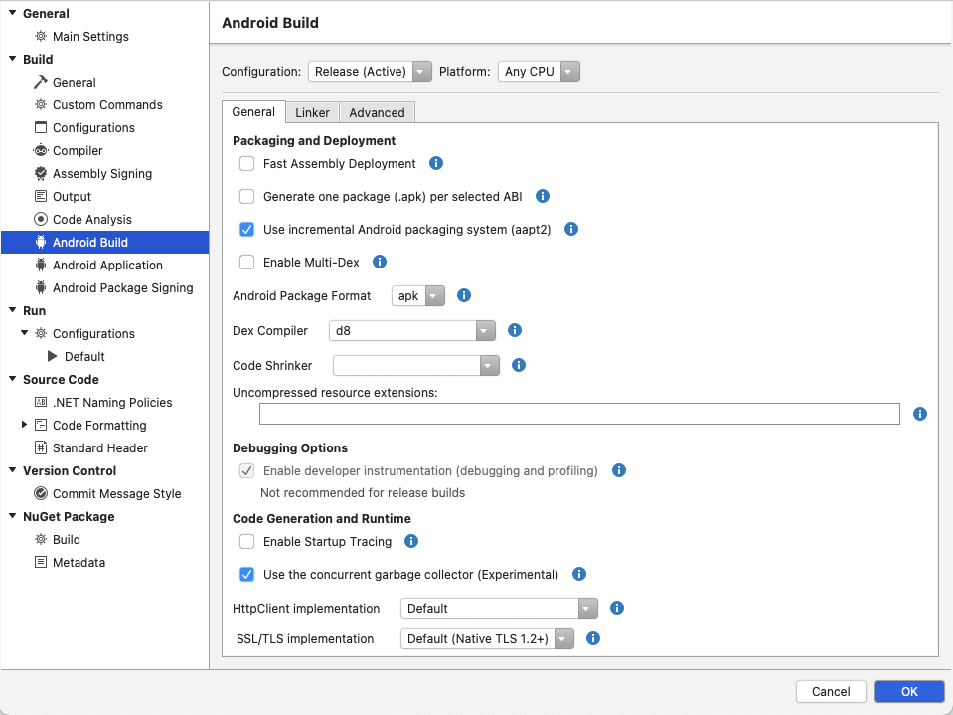Image resolution: width=953 pixels, height=715 pixels.
Task: Collapse the NuGet Package section
Action: pyautogui.click(x=12, y=516)
